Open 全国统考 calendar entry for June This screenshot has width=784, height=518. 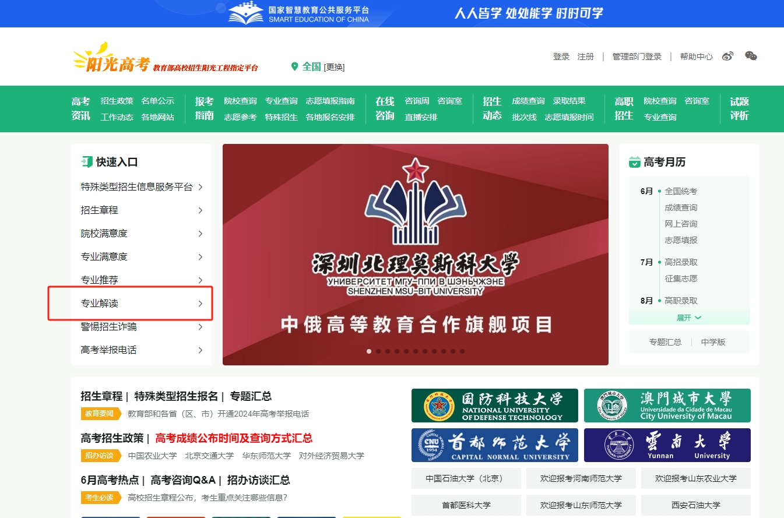pos(681,191)
